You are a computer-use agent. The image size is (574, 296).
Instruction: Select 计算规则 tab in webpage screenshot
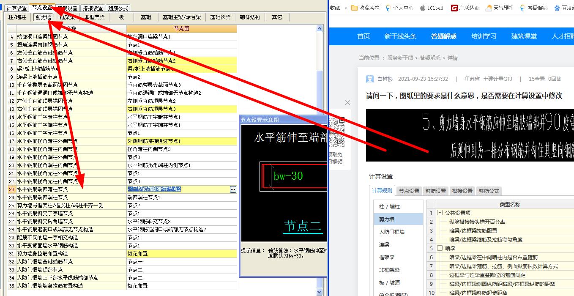[382, 191]
